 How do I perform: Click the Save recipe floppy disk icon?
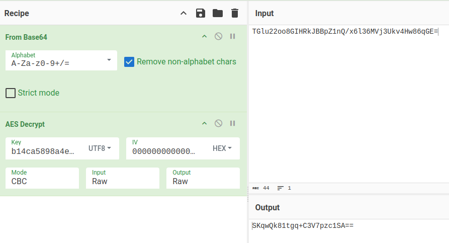201,13
